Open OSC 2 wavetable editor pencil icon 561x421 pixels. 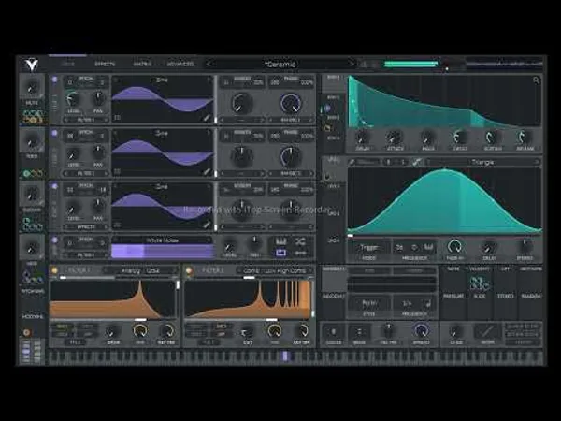tap(207, 171)
